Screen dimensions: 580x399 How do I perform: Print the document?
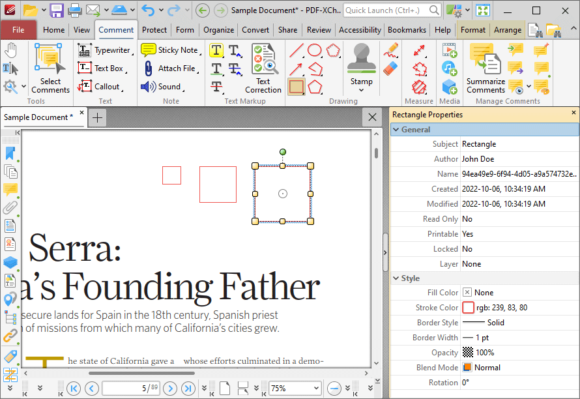pyautogui.click(x=75, y=10)
